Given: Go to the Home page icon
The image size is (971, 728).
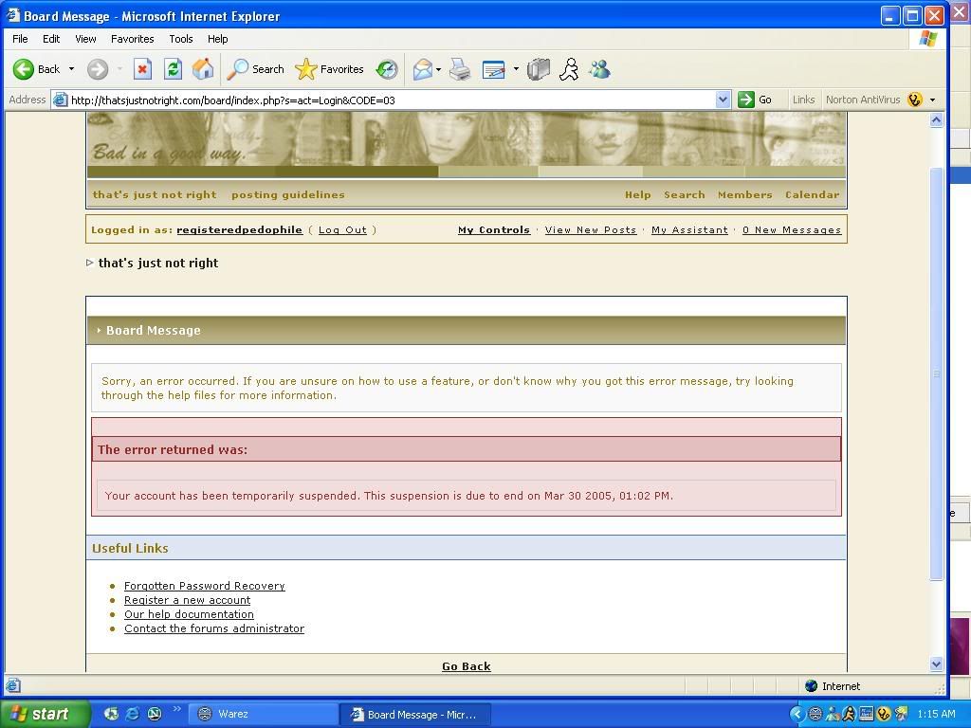Looking at the screenshot, I should 203,69.
